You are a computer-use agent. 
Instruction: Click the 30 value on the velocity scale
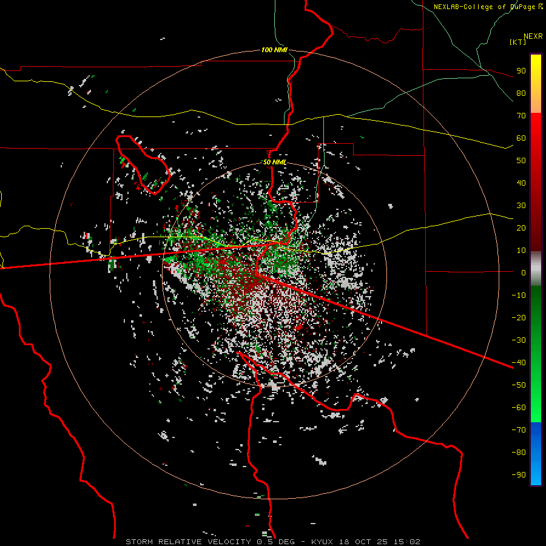[521, 206]
